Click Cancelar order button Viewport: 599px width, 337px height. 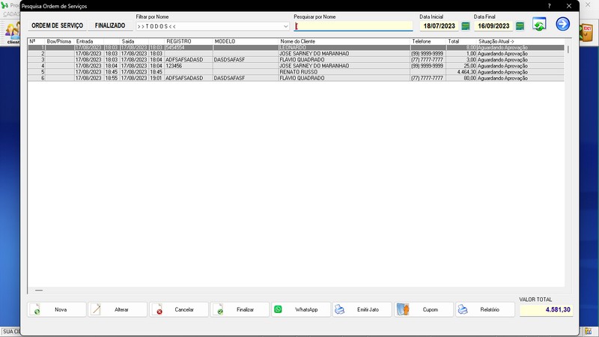(x=179, y=309)
